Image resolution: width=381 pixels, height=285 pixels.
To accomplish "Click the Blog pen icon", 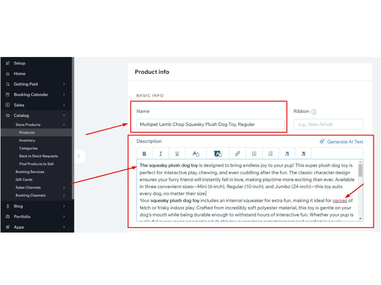I will coord(8,206).
